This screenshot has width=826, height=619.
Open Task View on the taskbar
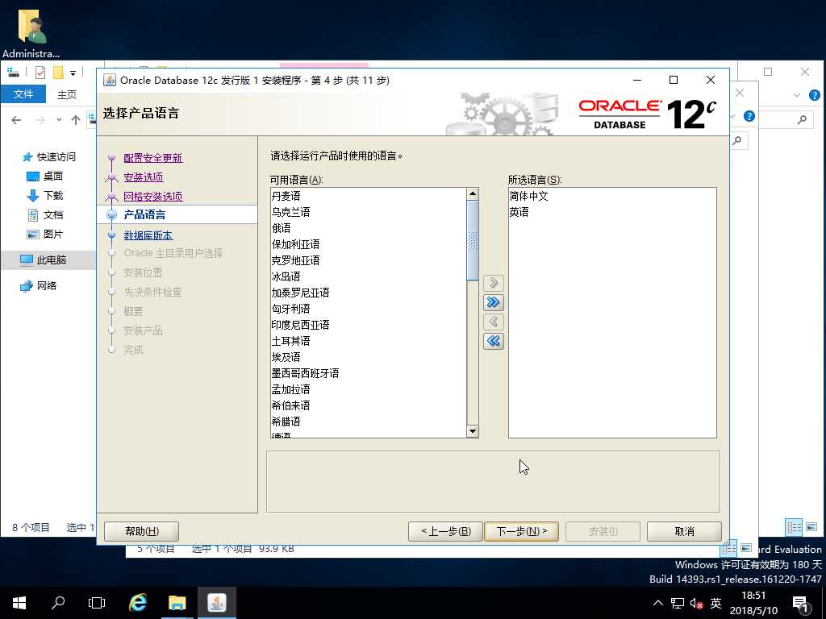(x=97, y=603)
